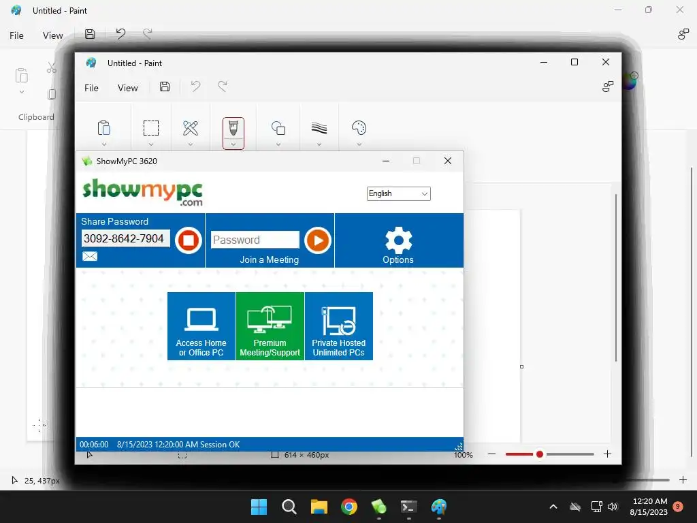The width and height of the screenshot is (697, 523).
Task: Click outer Paint Clipboard paste icon
Action: pos(21,76)
